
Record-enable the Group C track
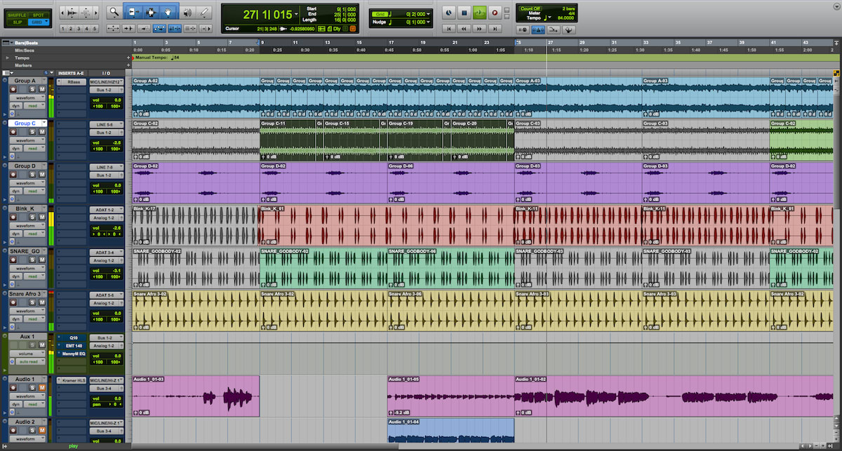click(14, 132)
